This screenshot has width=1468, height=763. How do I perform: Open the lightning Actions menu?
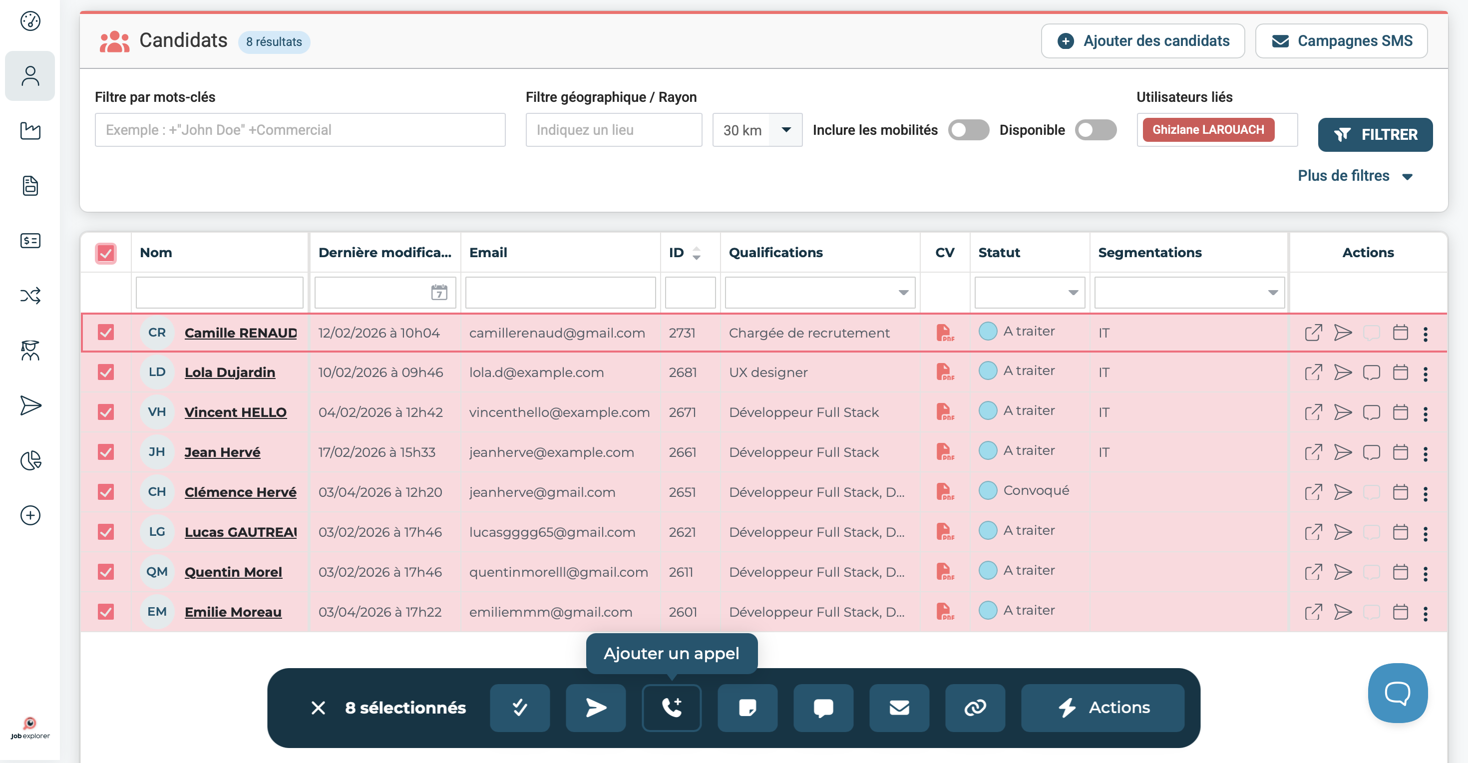[1102, 707]
